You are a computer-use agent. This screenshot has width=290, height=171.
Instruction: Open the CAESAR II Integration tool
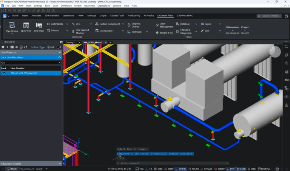pos(184,32)
